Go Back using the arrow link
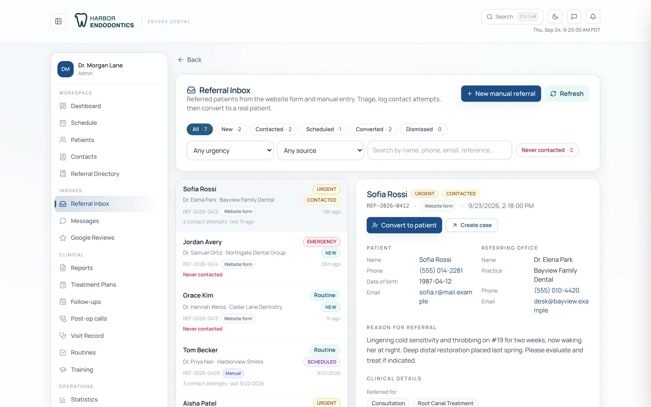The image size is (651, 407). pyautogui.click(x=190, y=60)
